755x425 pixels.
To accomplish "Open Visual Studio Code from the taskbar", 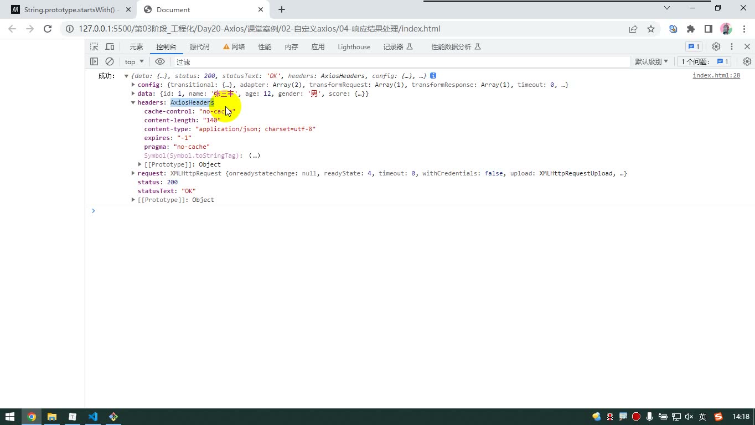I will (92, 417).
